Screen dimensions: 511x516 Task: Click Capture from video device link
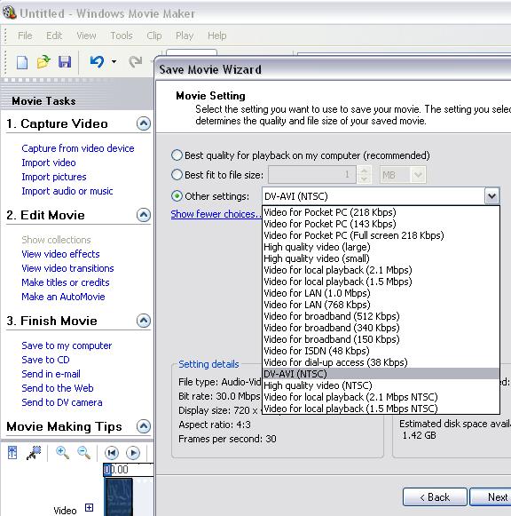click(x=78, y=148)
